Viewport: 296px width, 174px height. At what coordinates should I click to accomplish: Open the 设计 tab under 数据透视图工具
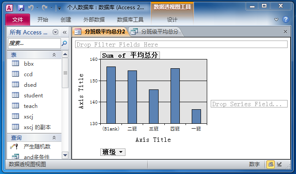(172, 19)
